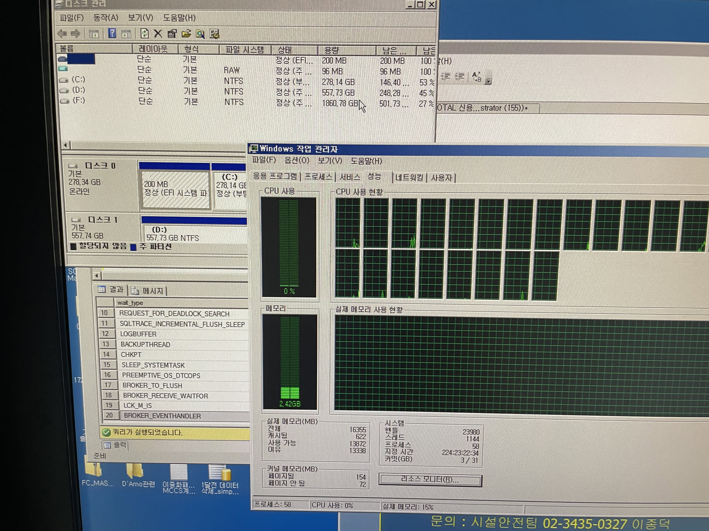Click the open folder toolbar icon
709x531 pixels.
pyautogui.click(x=186, y=34)
